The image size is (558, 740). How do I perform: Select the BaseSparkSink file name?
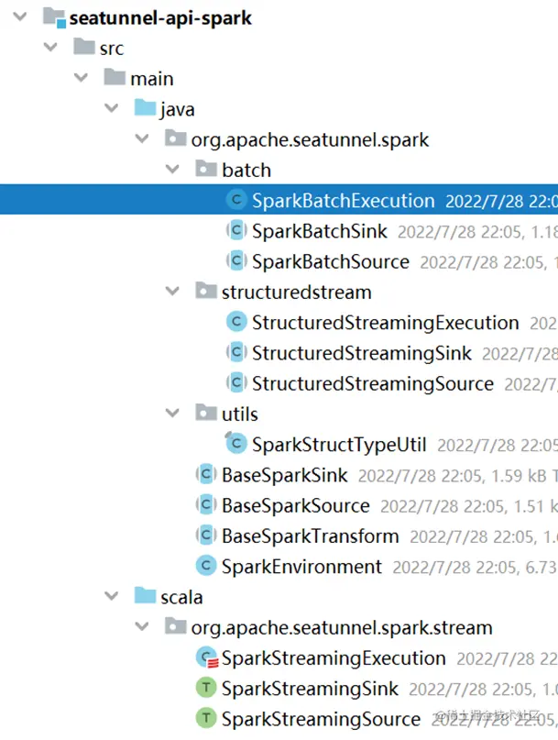285,475
